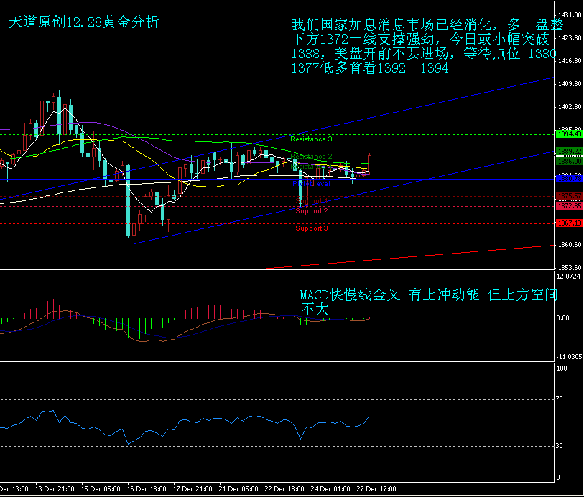Click the Resistance 3 level label
This screenshot has width=584, height=497.
tap(311, 139)
